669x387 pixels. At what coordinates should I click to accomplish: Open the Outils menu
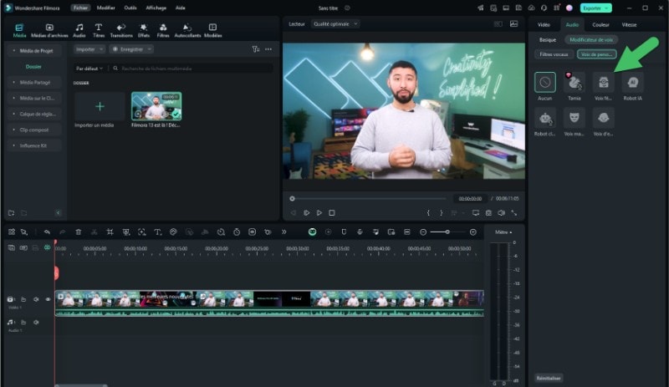[130, 8]
